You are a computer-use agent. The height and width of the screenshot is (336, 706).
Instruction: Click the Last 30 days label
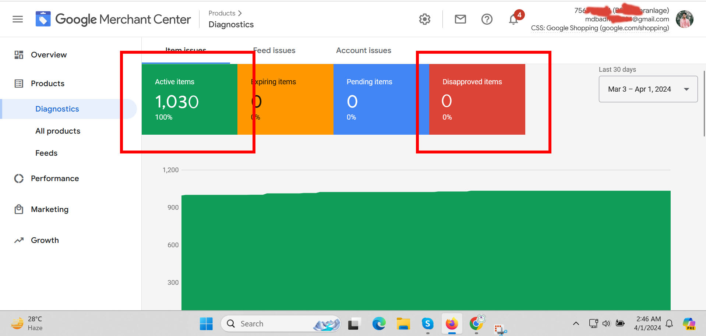coord(617,70)
